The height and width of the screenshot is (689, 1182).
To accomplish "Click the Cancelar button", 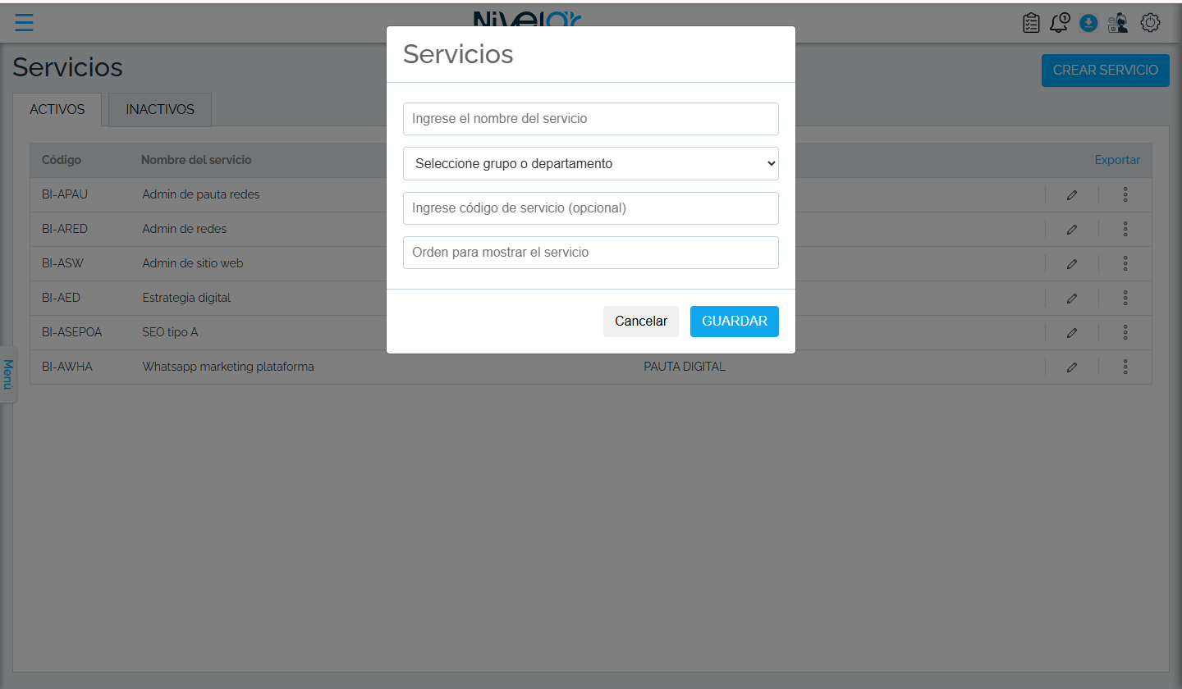I will pos(641,322).
